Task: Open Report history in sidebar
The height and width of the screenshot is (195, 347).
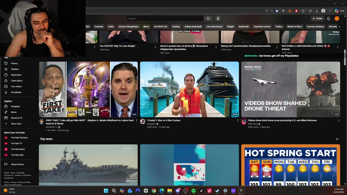Action: 18,164
